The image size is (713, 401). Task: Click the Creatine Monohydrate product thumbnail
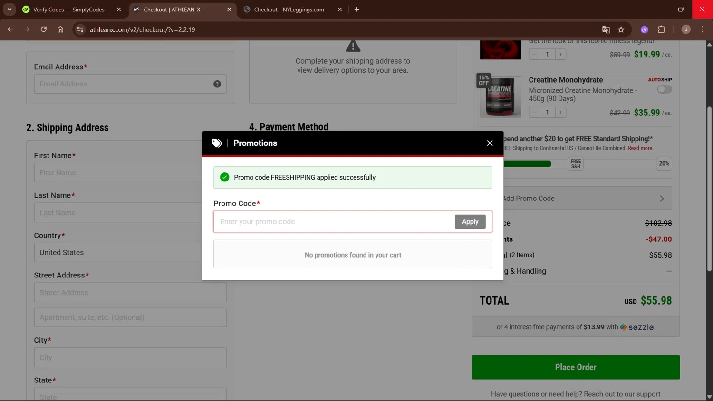coord(500,97)
